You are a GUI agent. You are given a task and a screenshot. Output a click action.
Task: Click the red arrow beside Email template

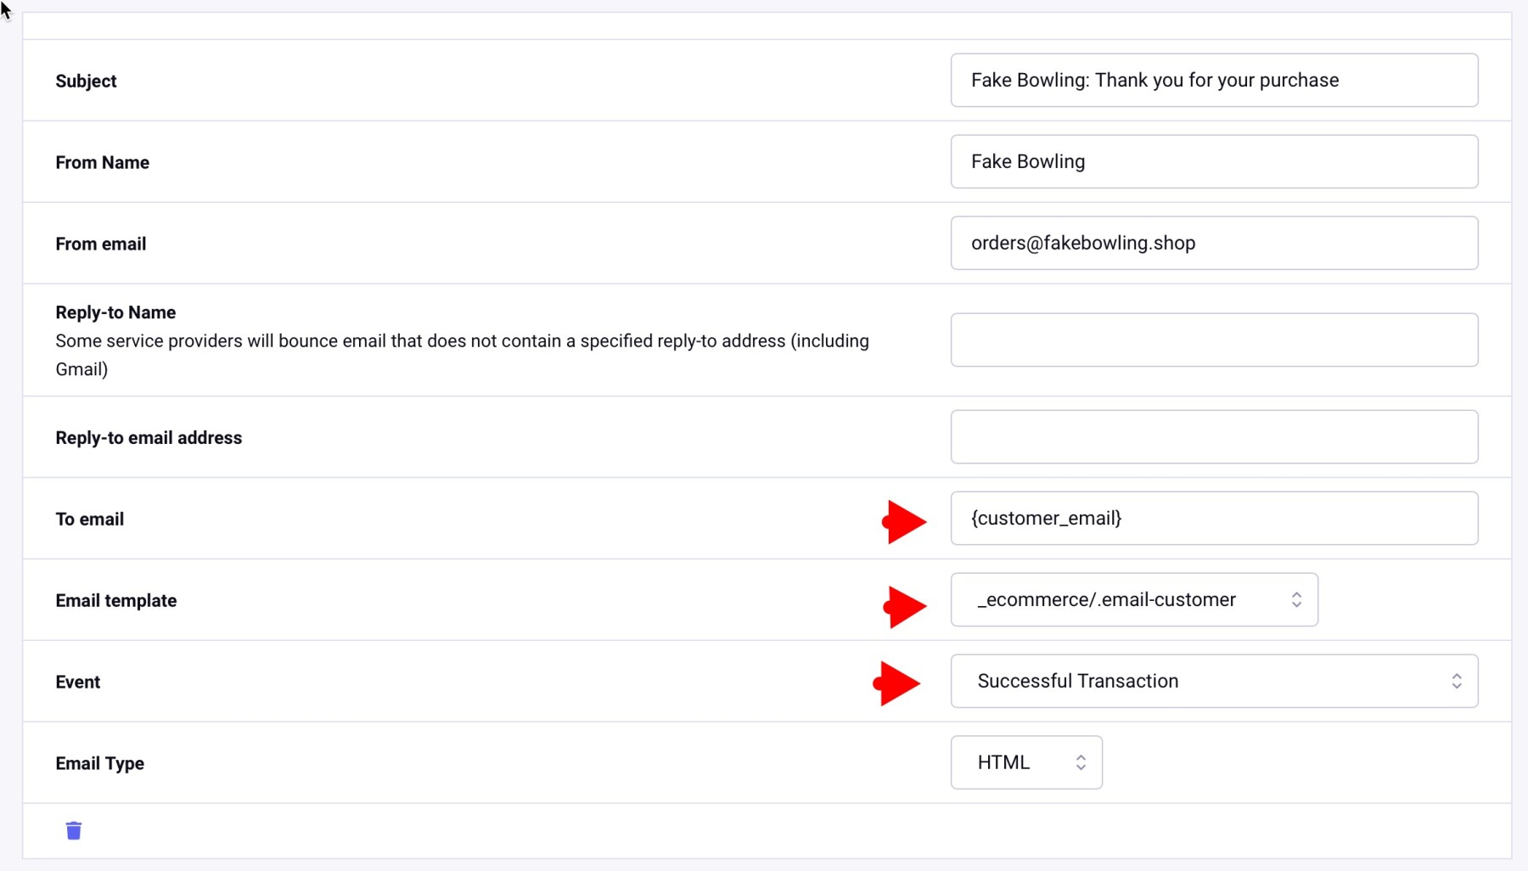click(903, 606)
